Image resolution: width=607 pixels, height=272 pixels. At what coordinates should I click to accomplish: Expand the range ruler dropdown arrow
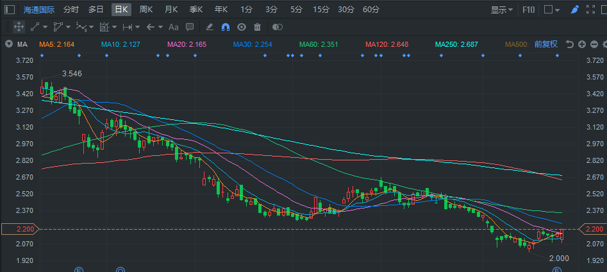click(x=138, y=27)
